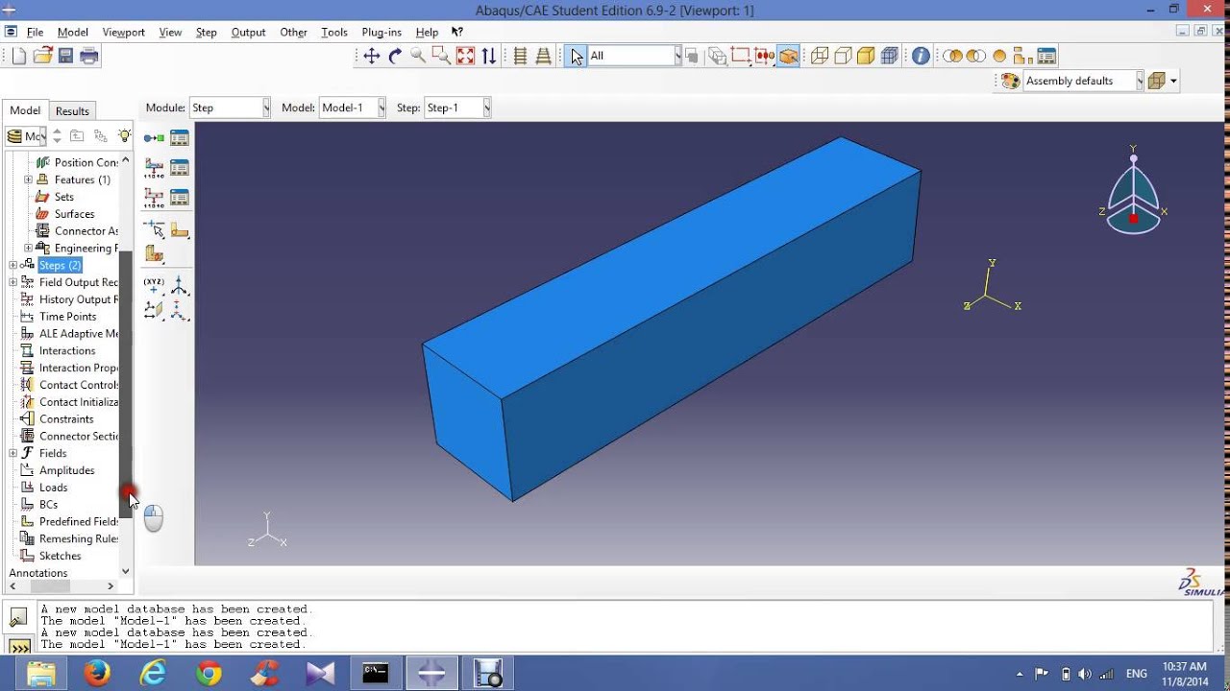Viewport: 1230px width, 691px height.
Task: Switch to the shaded render style
Action: 866,56
